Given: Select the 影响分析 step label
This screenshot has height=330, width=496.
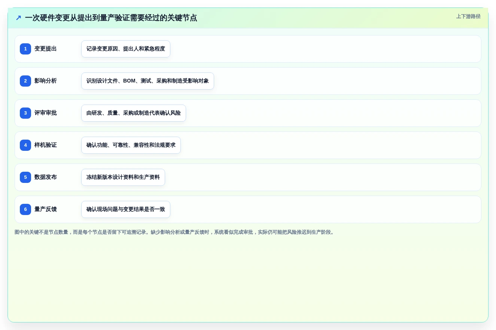Looking at the screenshot, I should click(x=46, y=81).
